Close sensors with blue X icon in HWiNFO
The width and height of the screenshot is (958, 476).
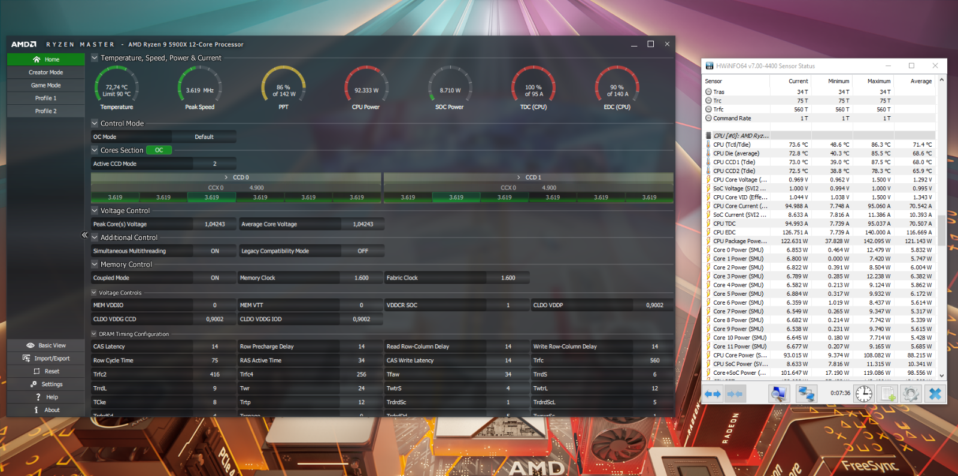935,393
